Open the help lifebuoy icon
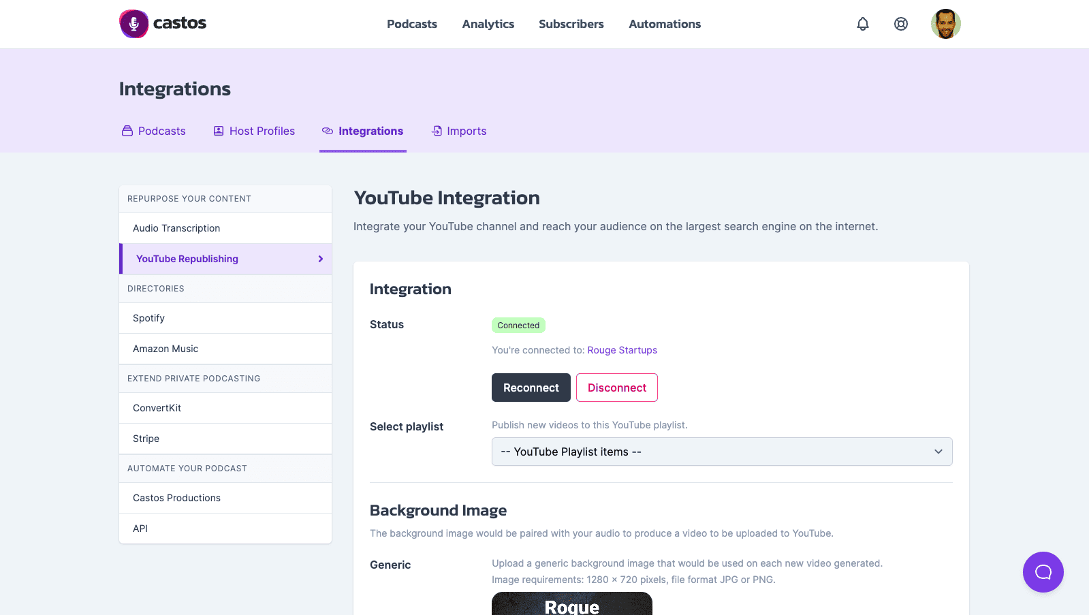 901,24
